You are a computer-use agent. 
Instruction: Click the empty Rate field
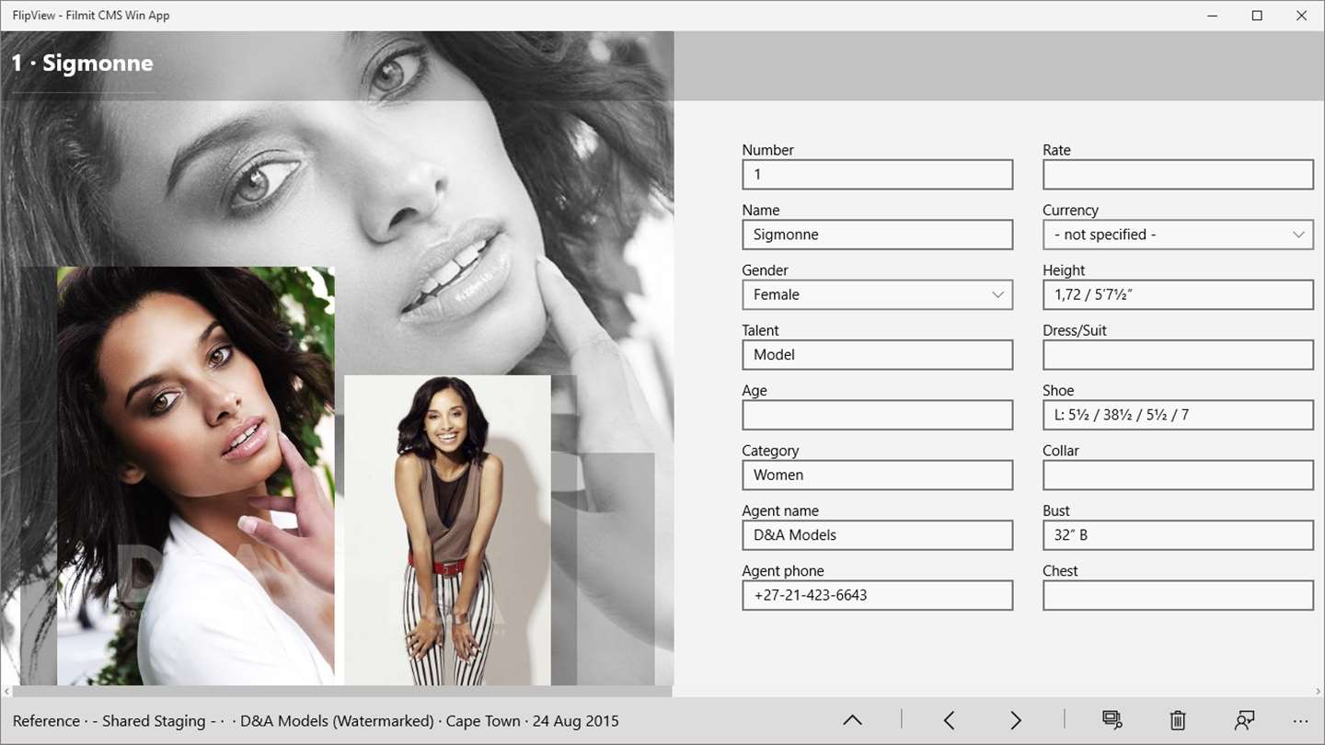(1178, 175)
